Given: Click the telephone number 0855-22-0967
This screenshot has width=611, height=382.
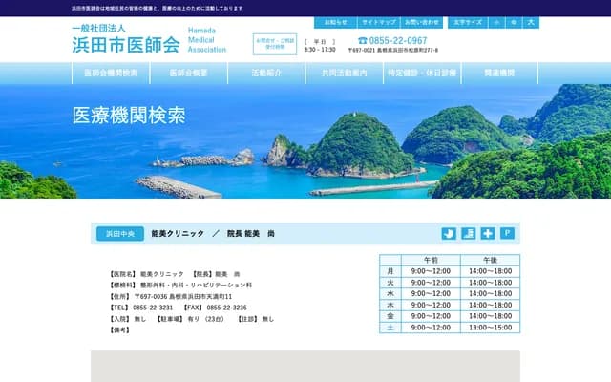Looking at the screenshot, I should click(x=397, y=41).
